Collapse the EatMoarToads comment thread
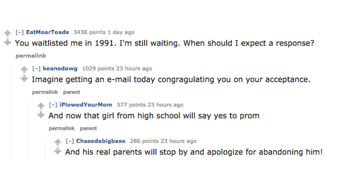363x190 pixels. click(20, 32)
